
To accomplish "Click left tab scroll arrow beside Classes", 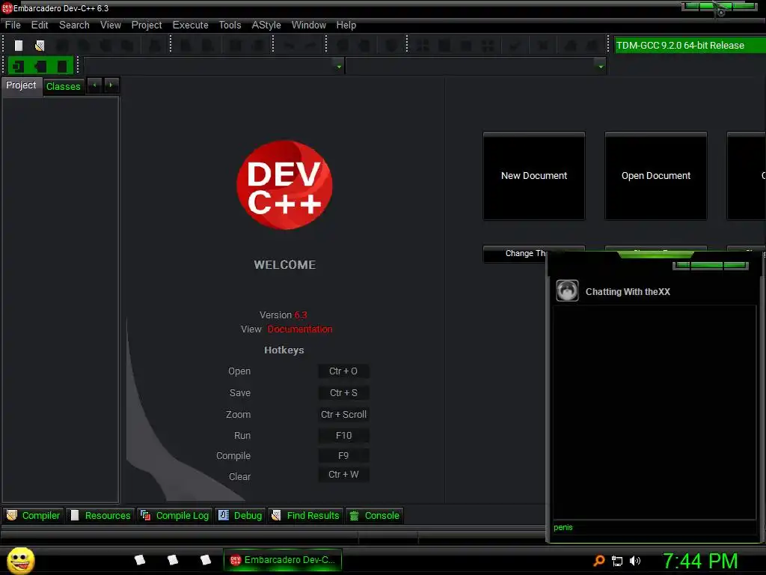I will pyautogui.click(x=95, y=85).
